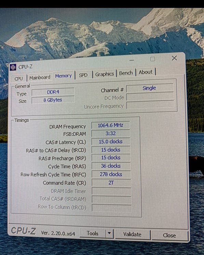
Task: Click the DRAM Frequency label
Action: pyautogui.click(x=67, y=126)
